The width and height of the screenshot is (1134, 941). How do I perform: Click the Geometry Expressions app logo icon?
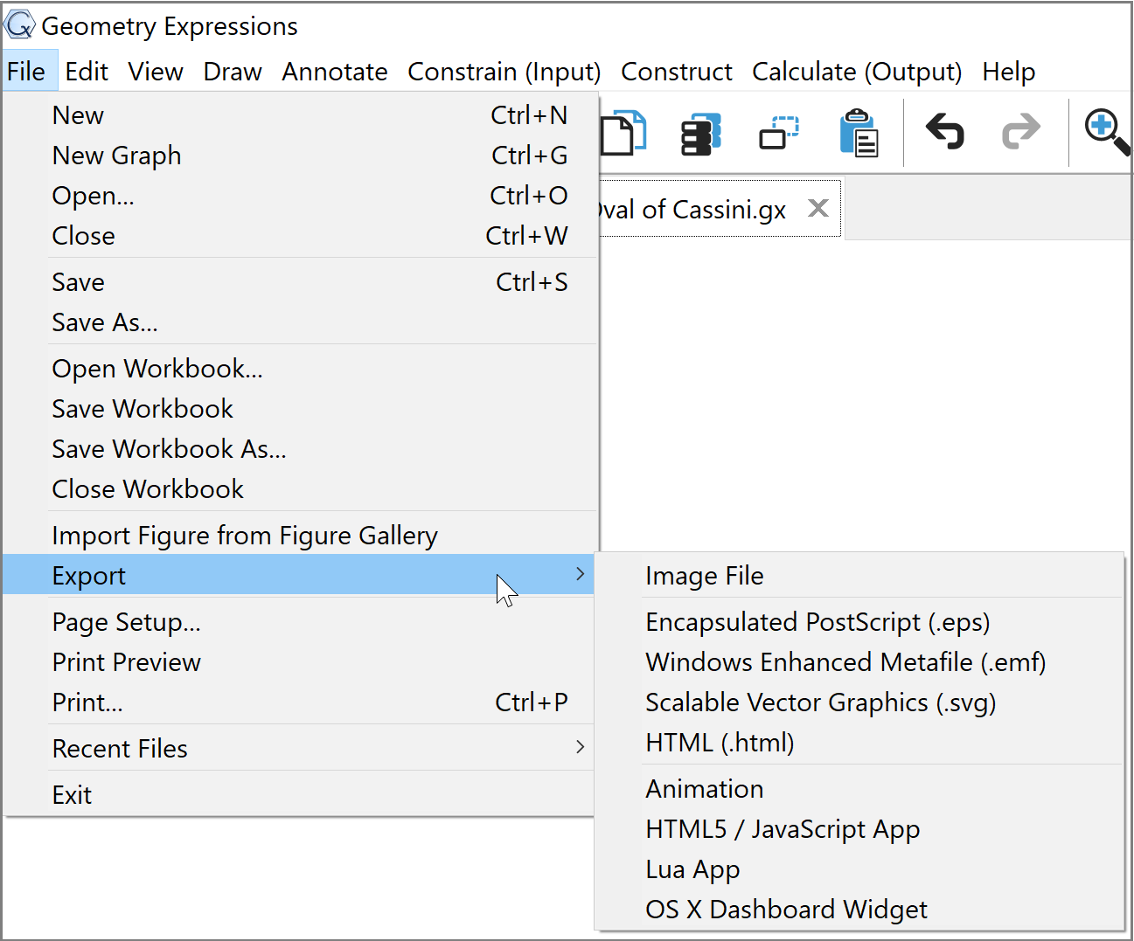(x=19, y=26)
